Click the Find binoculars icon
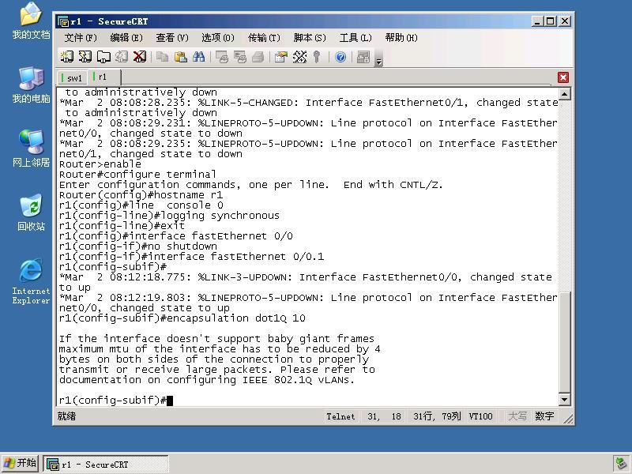Viewport: 632px width, 474px height. click(199, 57)
